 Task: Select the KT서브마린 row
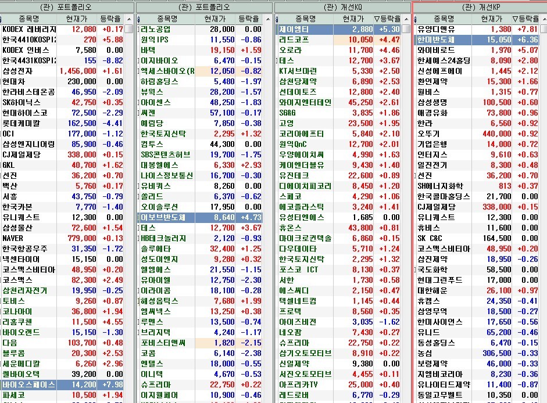click(339, 71)
